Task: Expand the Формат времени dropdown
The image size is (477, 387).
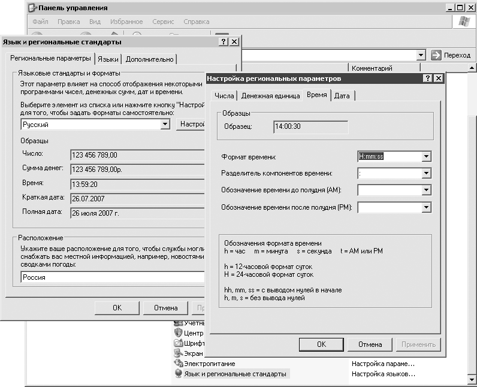Action: [x=425, y=157]
